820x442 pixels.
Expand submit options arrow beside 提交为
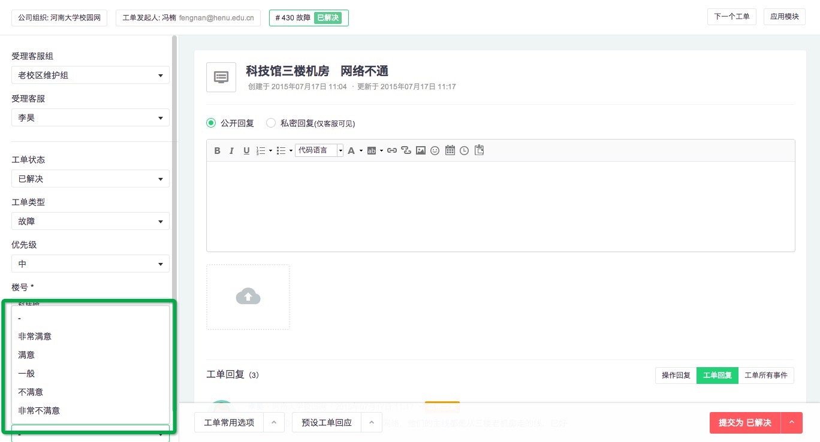[792, 422]
